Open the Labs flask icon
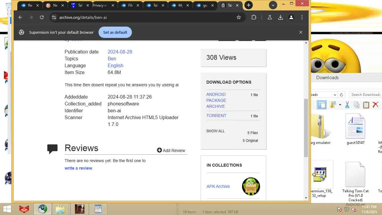Screen dimensions: 382x215 coord(270,17)
